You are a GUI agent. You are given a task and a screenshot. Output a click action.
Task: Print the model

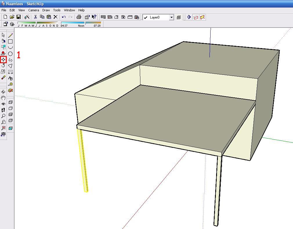(x=79, y=17)
